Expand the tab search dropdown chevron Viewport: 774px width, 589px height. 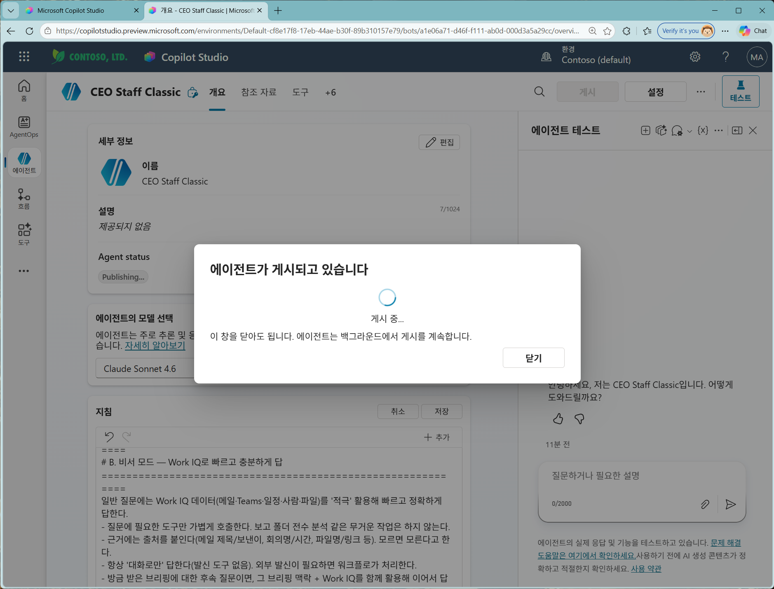coord(11,11)
